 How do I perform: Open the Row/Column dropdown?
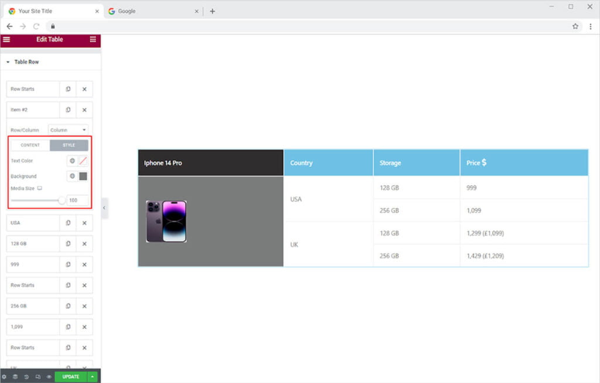(x=68, y=130)
